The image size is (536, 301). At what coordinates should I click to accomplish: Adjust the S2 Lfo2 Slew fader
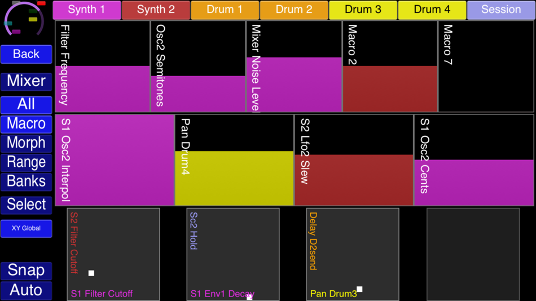coord(354,160)
